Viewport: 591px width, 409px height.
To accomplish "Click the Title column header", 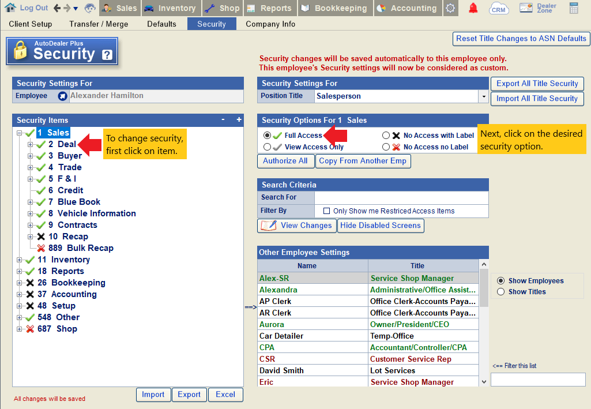I will pos(423,266).
